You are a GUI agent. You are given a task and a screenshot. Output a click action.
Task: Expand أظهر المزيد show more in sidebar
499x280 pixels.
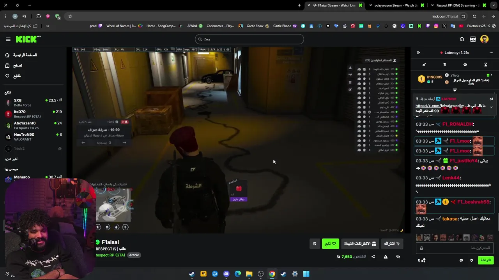pyautogui.click(x=11, y=159)
